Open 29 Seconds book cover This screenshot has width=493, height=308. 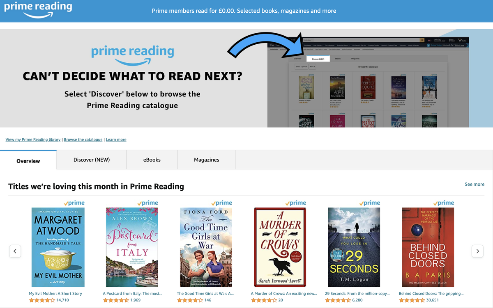pos(354,247)
